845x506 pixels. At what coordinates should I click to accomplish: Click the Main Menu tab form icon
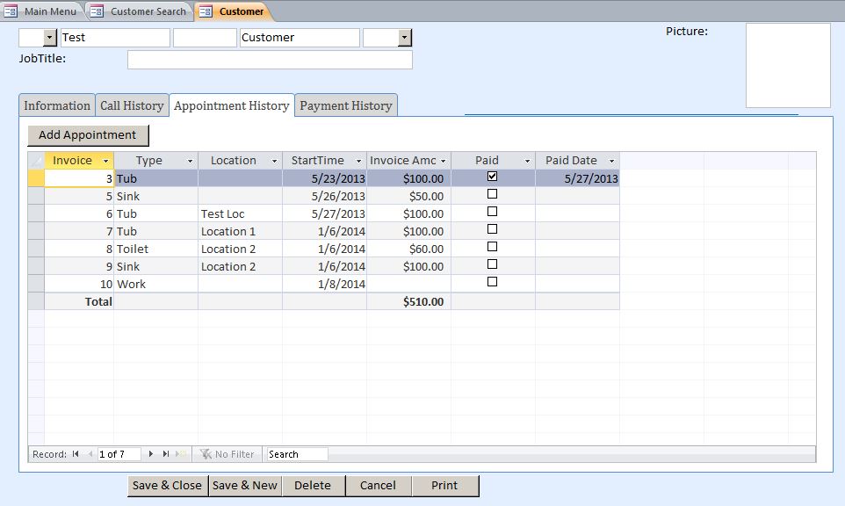11,11
